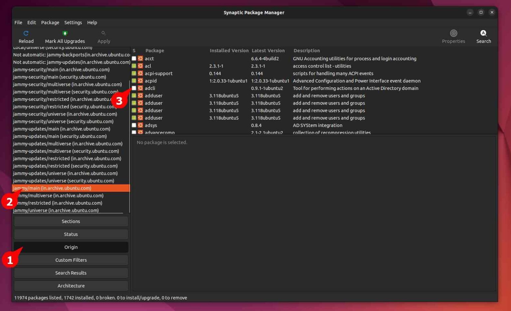The height and width of the screenshot is (311, 511).
Task: Open the Custom Filters view
Action: pyautogui.click(x=71, y=260)
